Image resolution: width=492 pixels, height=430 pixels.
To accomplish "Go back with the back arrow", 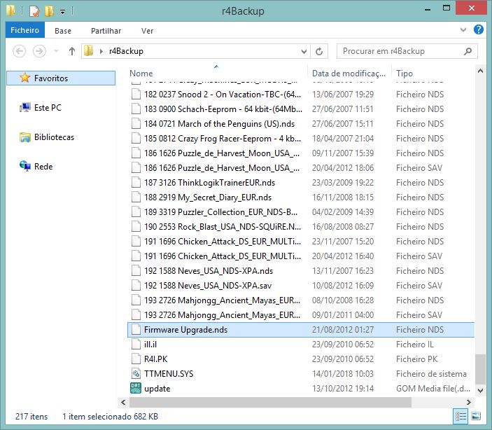I will pyautogui.click(x=19, y=51).
